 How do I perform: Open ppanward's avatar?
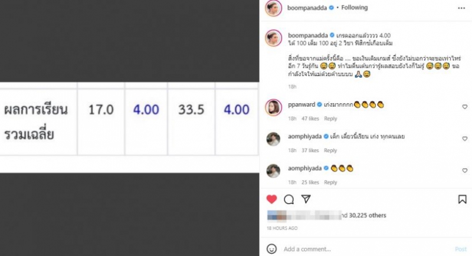tap(273, 107)
